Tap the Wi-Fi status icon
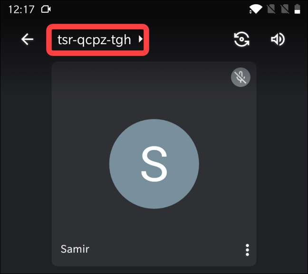 pyautogui.click(x=256, y=9)
